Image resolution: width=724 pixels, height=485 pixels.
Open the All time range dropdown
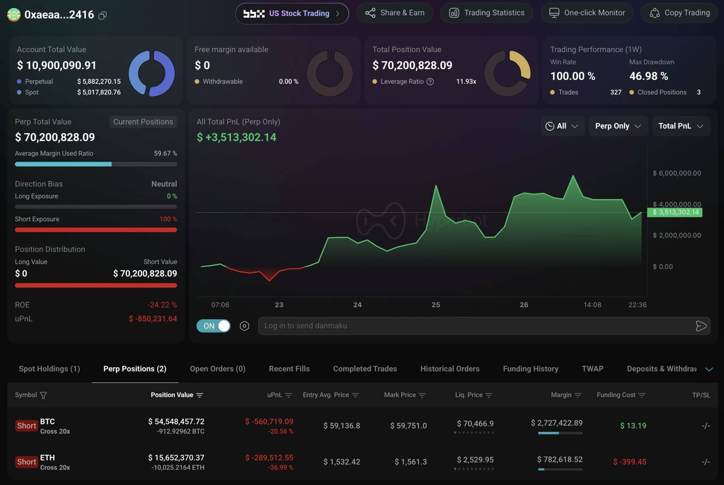coord(562,126)
